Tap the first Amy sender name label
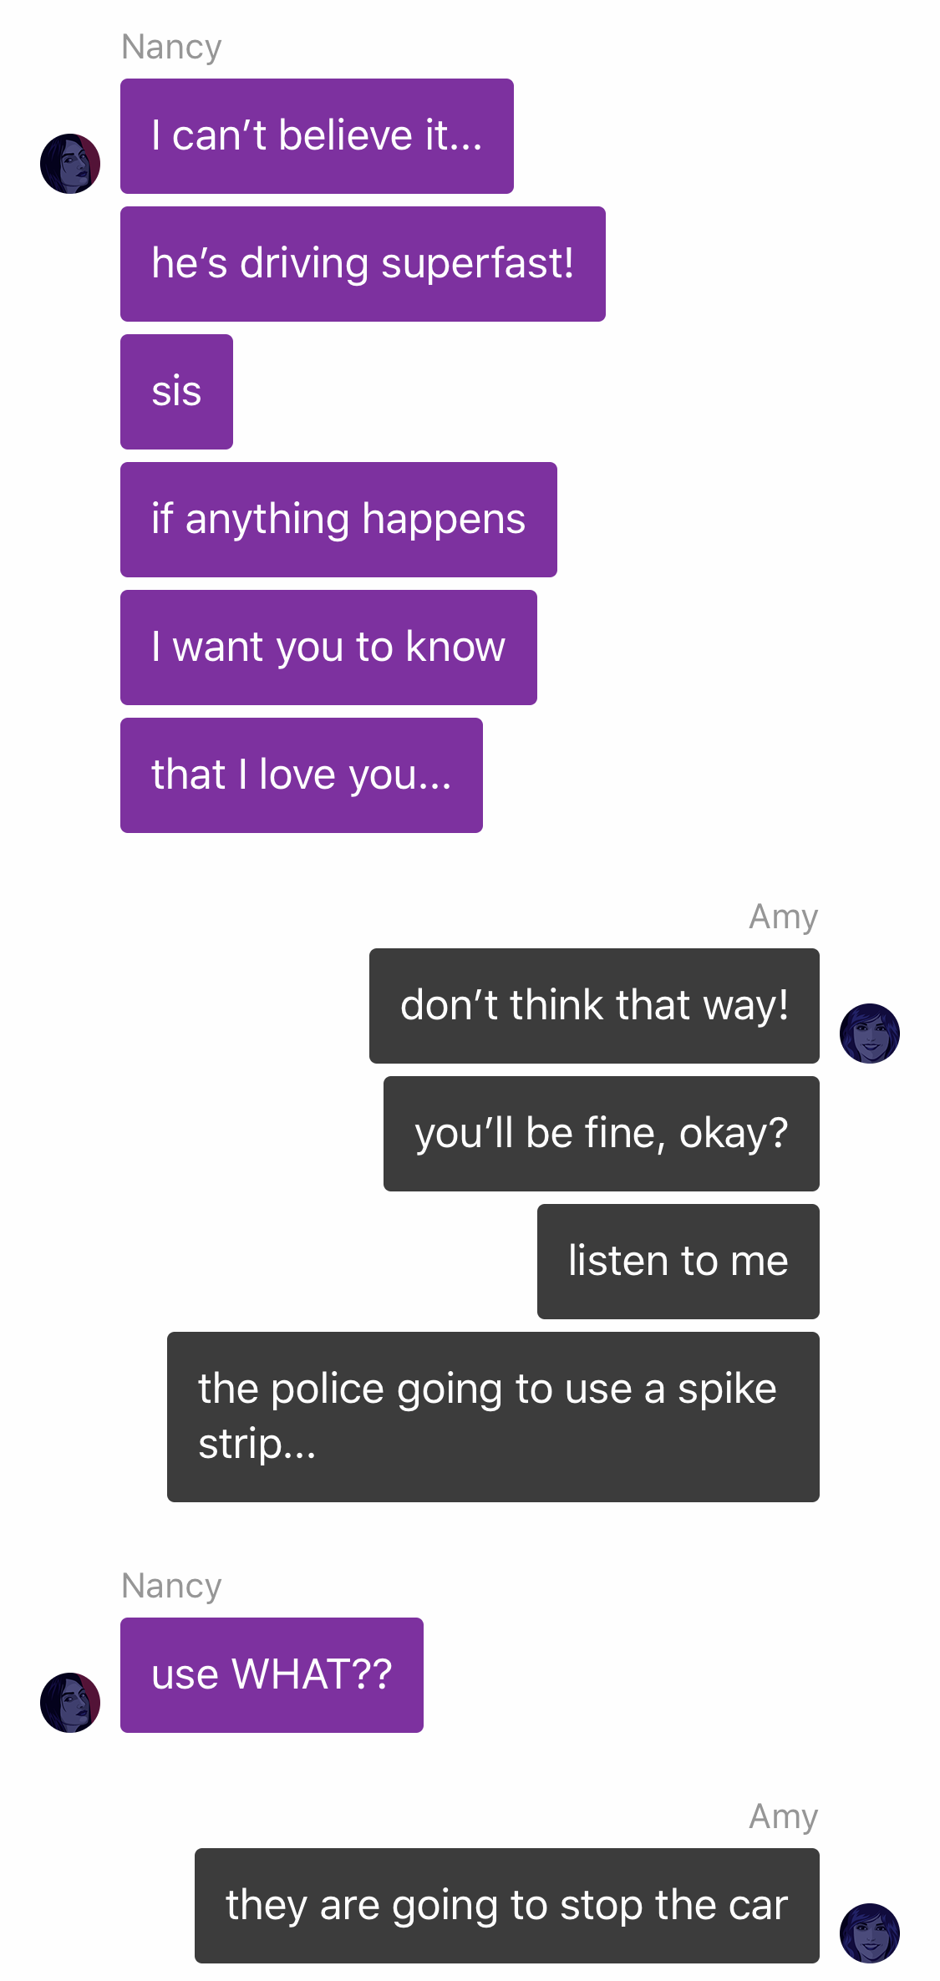Viewport: 940px width, 1981px height. (783, 917)
